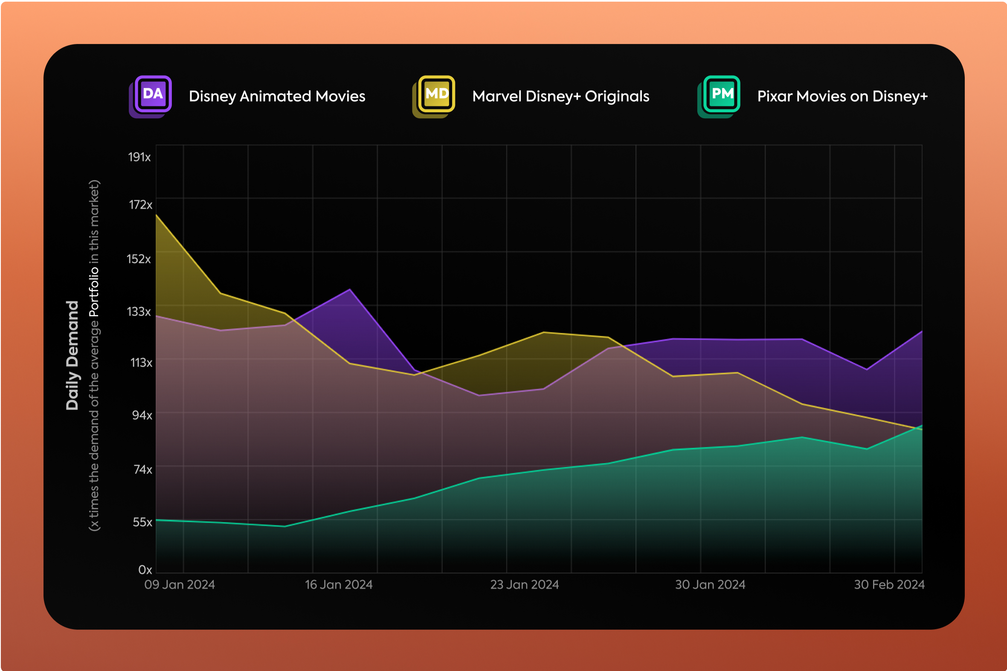
Task: Click the yellow MD legend icon
Action: [x=434, y=97]
